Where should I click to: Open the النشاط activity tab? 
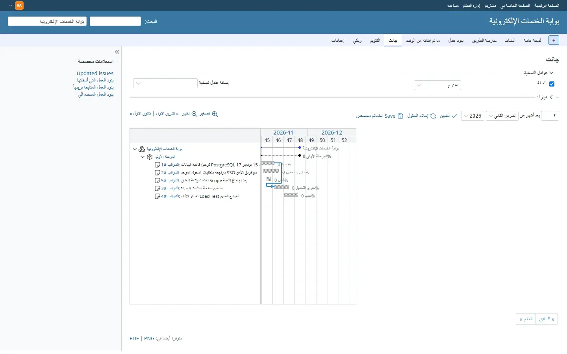tap(510, 41)
